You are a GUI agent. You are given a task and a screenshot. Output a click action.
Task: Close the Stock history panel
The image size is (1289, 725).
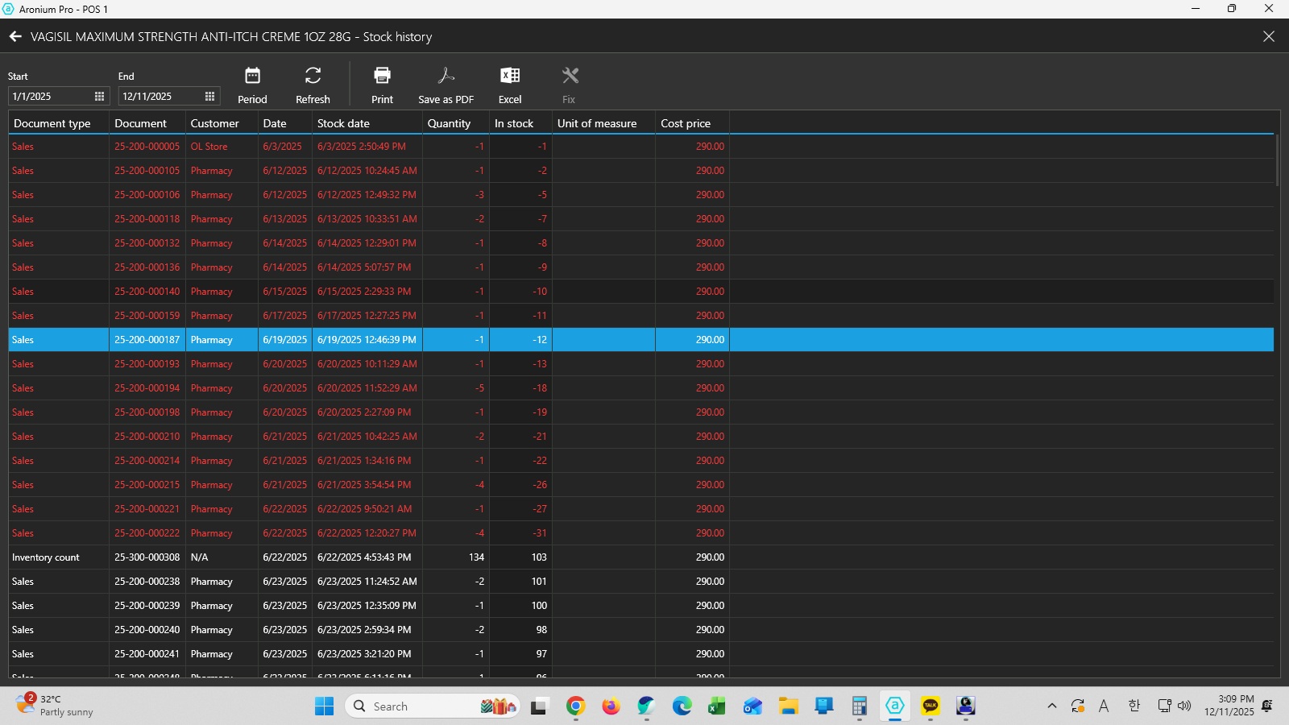click(x=1268, y=36)
